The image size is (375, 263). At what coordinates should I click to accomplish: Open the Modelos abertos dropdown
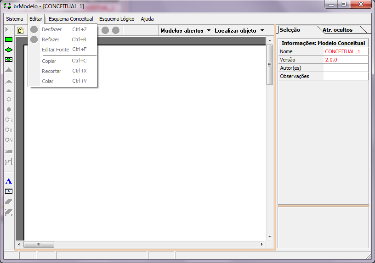[185, 31]
